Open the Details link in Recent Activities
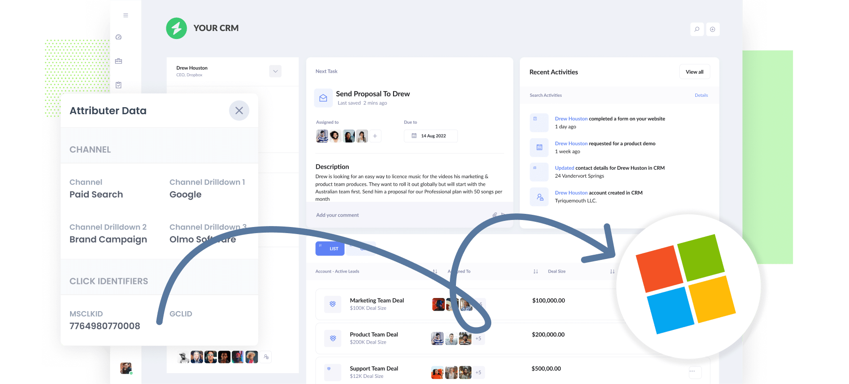The height and width of the screenshot is (384, 849). pyautogui.click(x=701, y=95)
